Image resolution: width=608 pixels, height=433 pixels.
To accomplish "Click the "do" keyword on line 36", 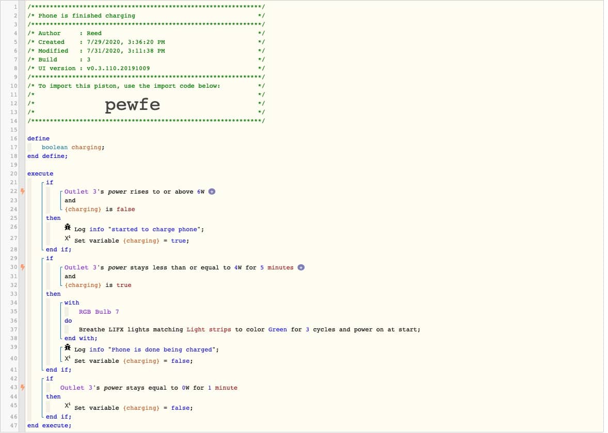I will (x=68, y=320).
